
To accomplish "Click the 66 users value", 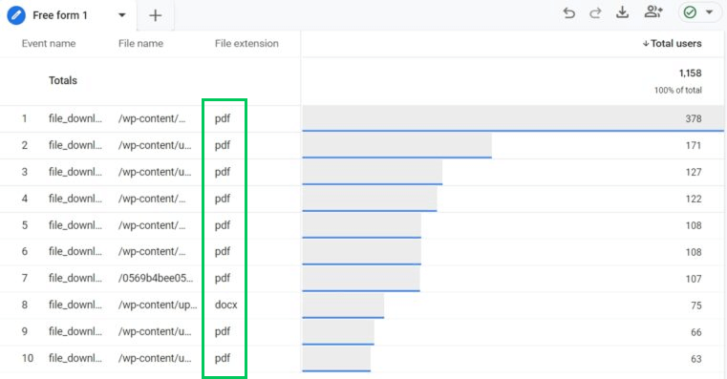I will (695, 332).
